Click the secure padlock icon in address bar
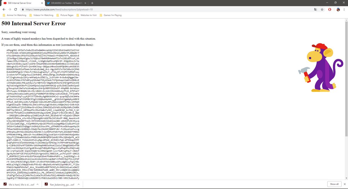The image size is (348, 189). (22, 9)
